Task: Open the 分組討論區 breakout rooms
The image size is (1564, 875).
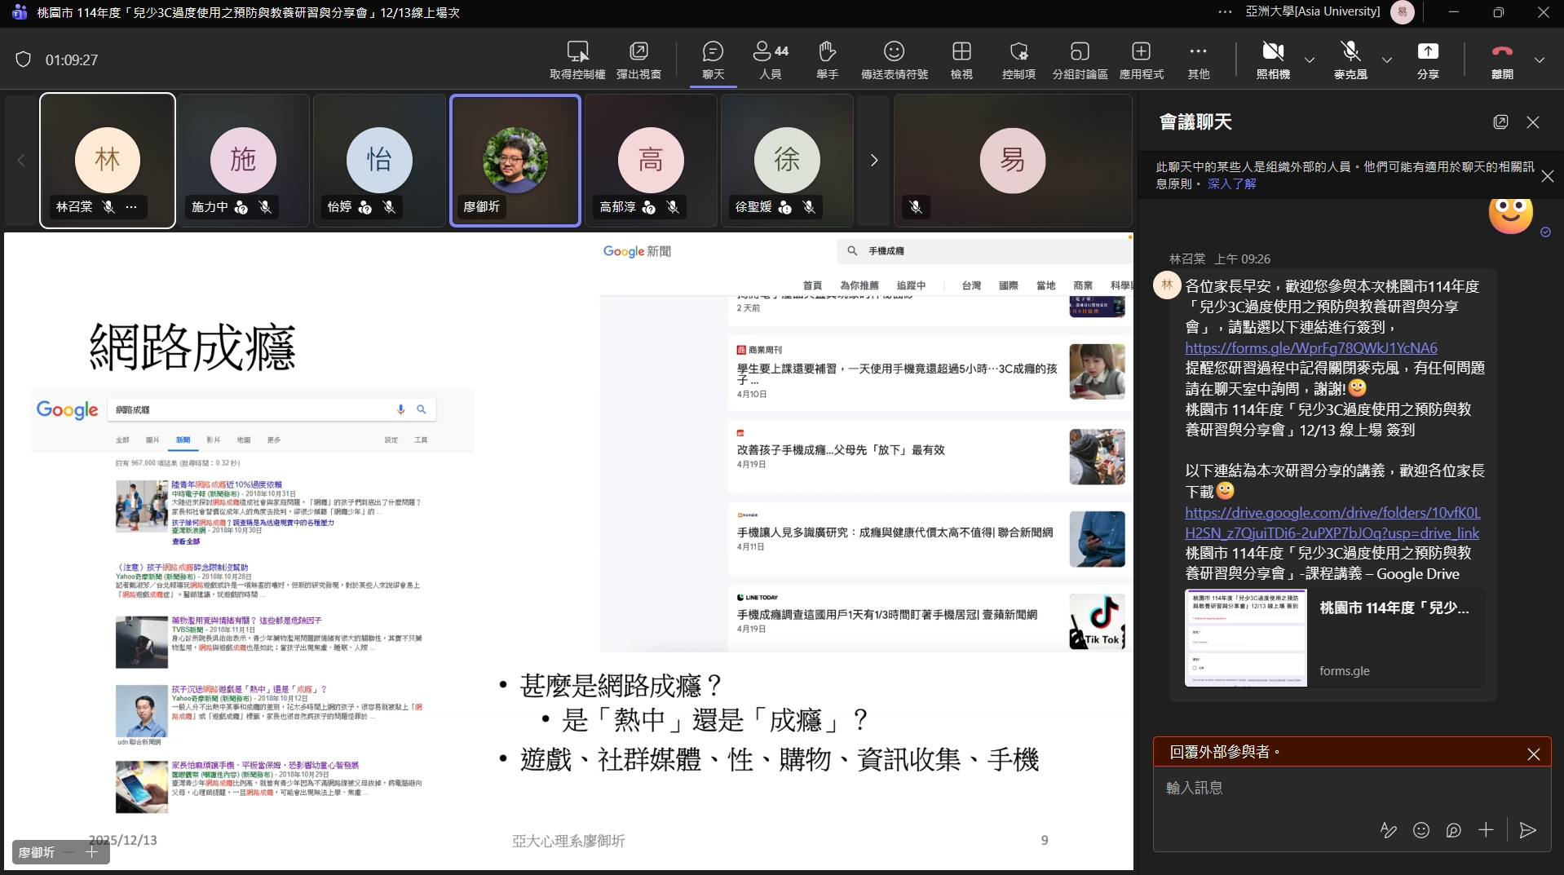Action: 1080,60
